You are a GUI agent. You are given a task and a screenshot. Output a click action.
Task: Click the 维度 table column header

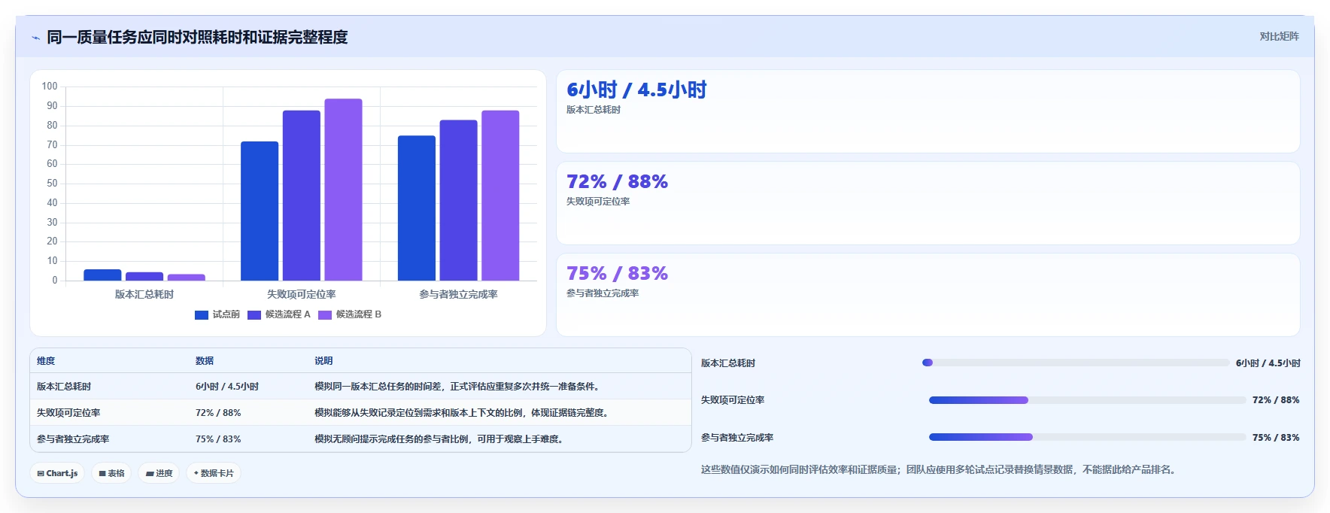click(46, 361)
